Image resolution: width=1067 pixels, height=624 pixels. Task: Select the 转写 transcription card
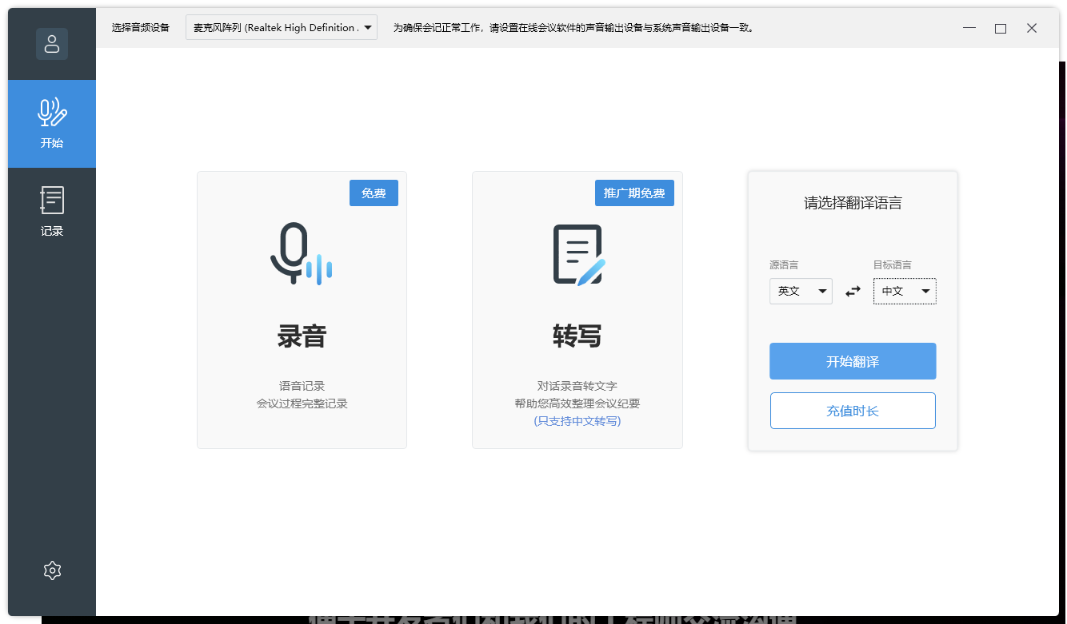tap(577, 336)
